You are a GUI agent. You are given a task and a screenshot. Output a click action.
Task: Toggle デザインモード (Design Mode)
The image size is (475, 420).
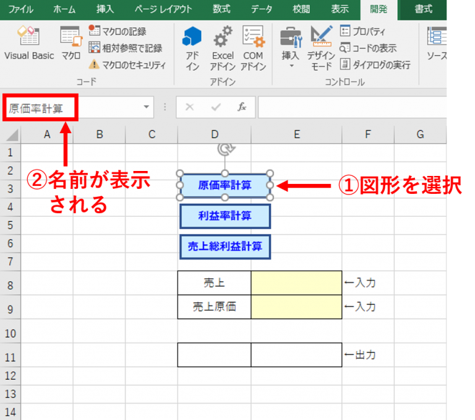(x=321, y=49)
